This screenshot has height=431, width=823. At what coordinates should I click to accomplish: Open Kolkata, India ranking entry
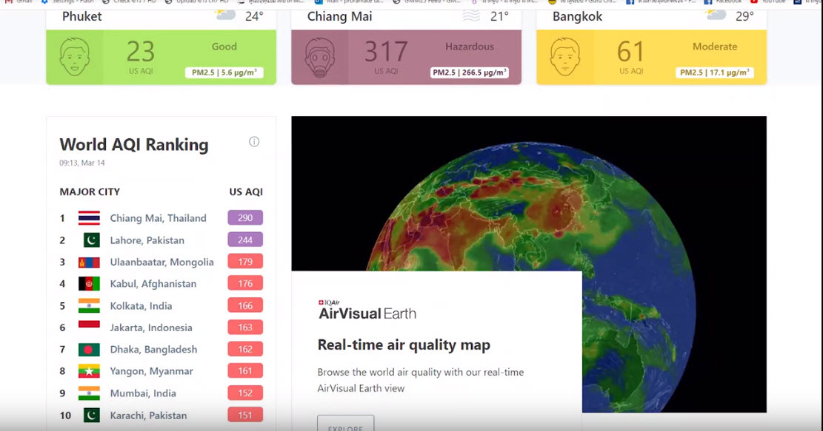tap(141, 306)
